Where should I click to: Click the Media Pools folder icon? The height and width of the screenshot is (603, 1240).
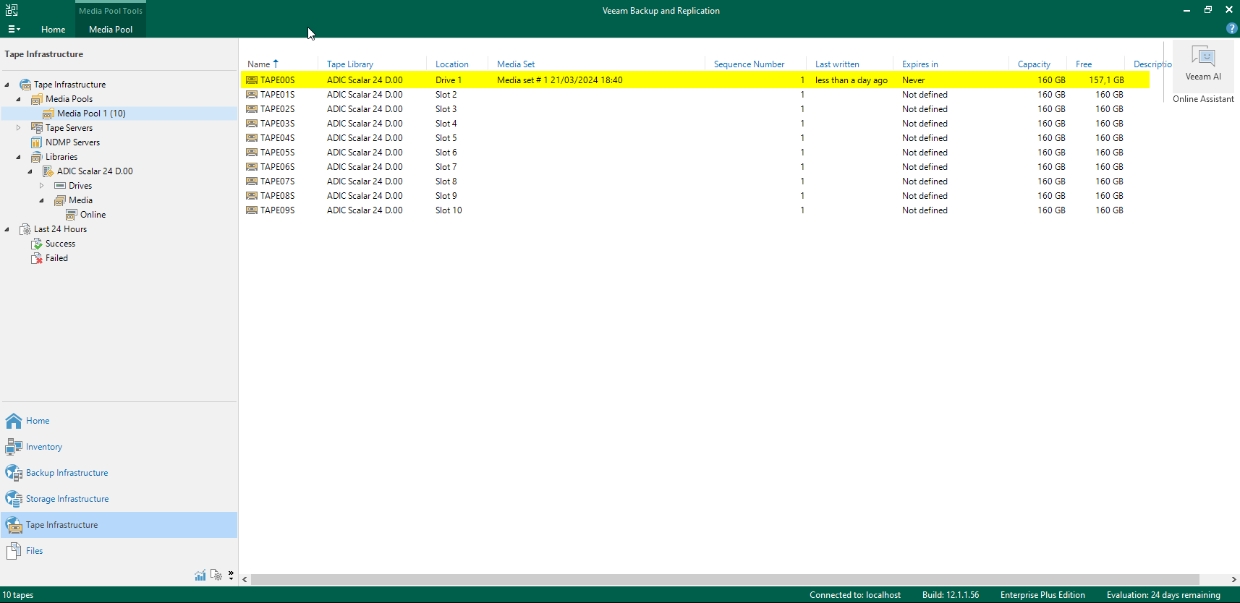pos(37,99)
